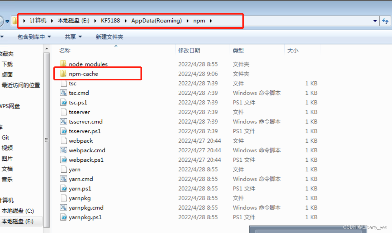The image size is (392, 233).
Task: Go to 本地磁盘 (E:) in breadcrumb path
Action: pyautogui.click(x=73, y=21)
